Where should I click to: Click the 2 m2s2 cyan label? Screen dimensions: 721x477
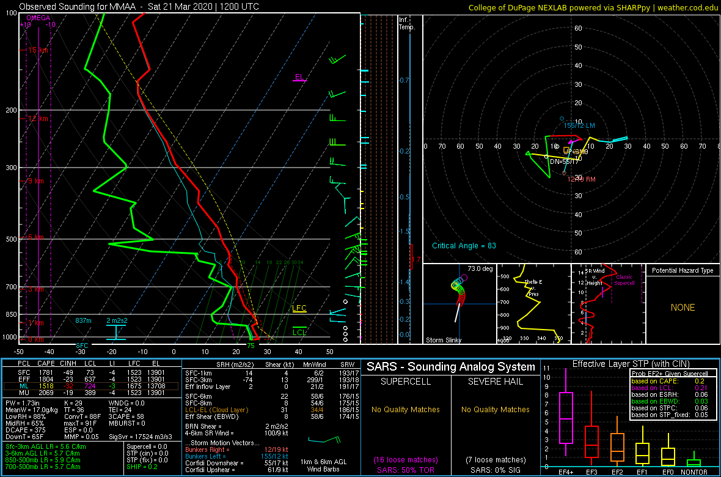(117, 320)
